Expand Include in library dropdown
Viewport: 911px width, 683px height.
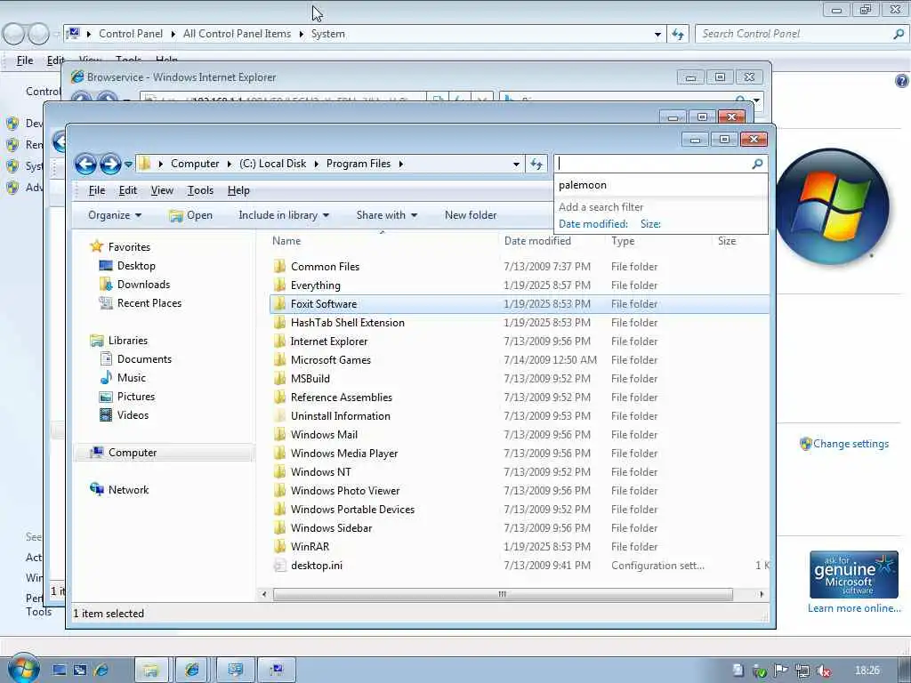click(284, 215)
